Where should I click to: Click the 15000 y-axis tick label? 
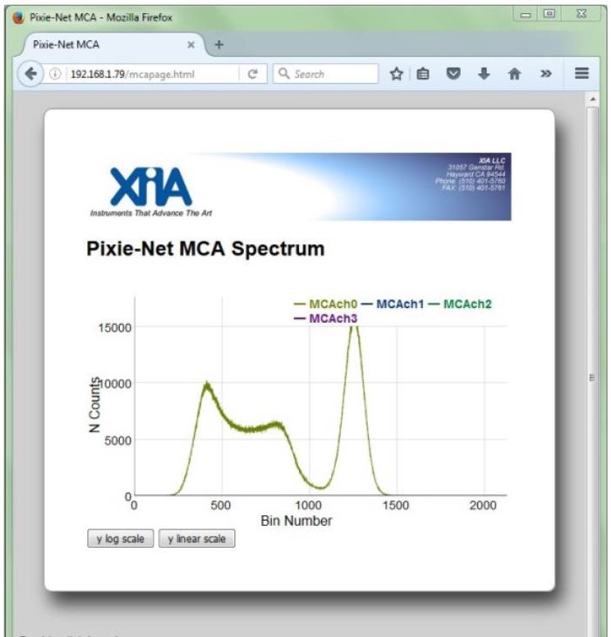click(x=115, y=327)
